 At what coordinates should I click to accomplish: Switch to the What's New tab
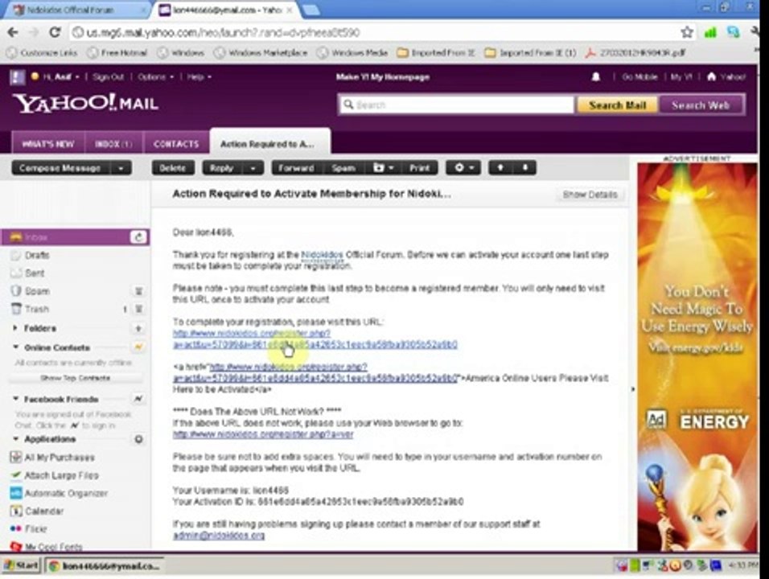point(48,144)
